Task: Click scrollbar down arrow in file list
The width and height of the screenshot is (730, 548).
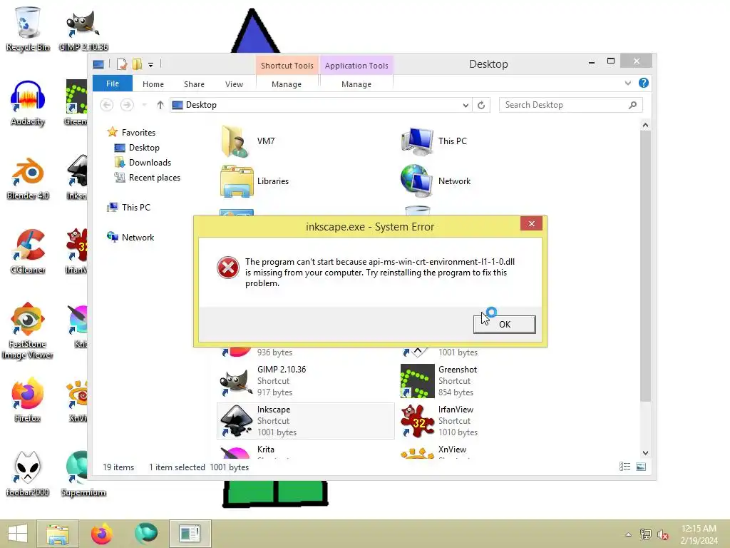Action: tap(645, 453)
